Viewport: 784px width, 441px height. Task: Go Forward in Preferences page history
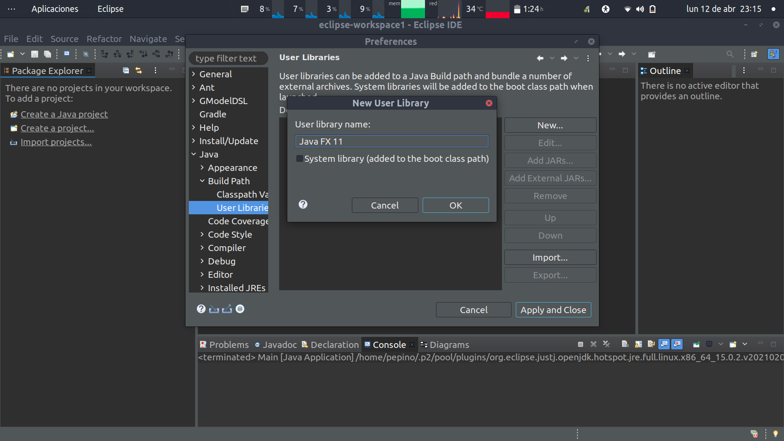564,58
